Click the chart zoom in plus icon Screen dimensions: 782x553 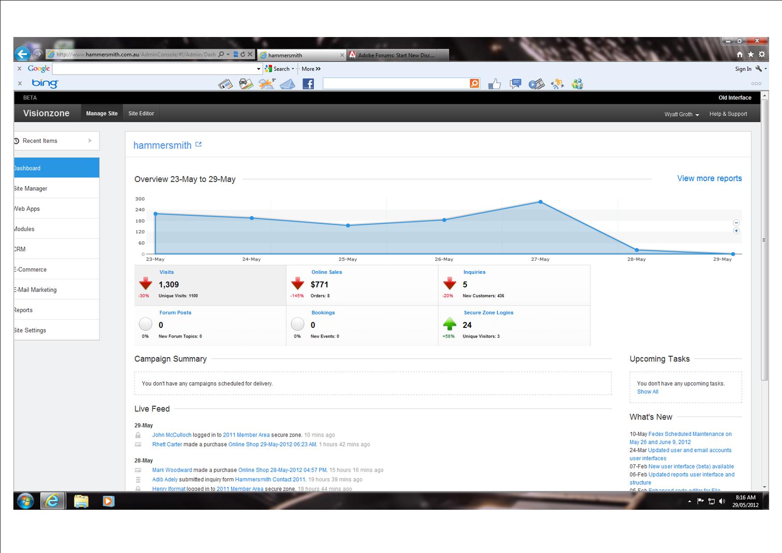click(x=736, y=231)
